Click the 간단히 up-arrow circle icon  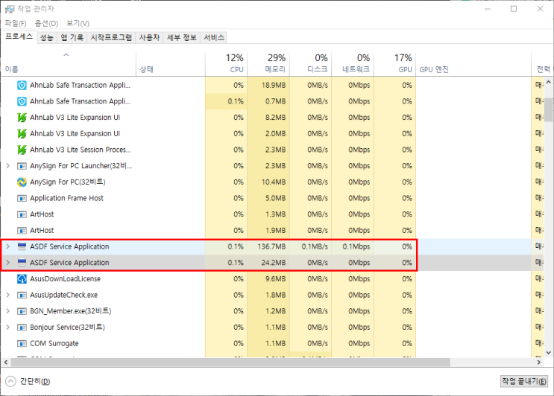point(10,381)
